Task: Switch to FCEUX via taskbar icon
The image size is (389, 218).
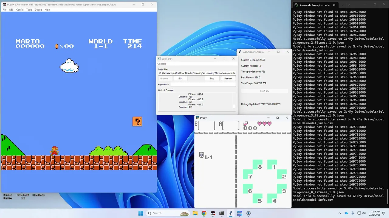Action: [213, 213]
